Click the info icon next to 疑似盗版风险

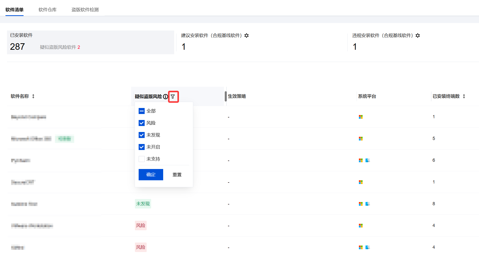[x=165, y=96]
